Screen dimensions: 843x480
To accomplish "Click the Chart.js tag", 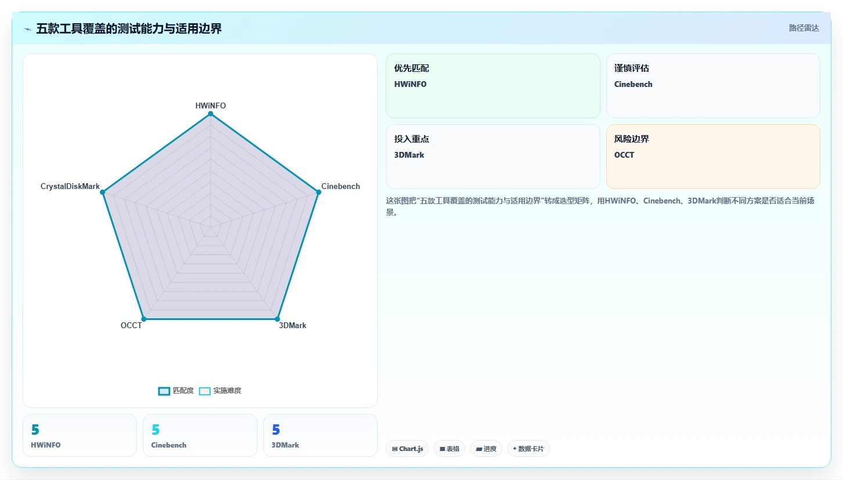I will pyautogui.click(x=407, y=449).
